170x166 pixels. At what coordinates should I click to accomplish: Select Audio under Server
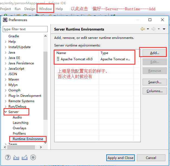tap(17, 117)
